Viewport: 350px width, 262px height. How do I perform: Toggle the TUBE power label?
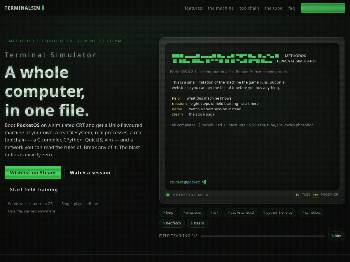click(306, 195)
